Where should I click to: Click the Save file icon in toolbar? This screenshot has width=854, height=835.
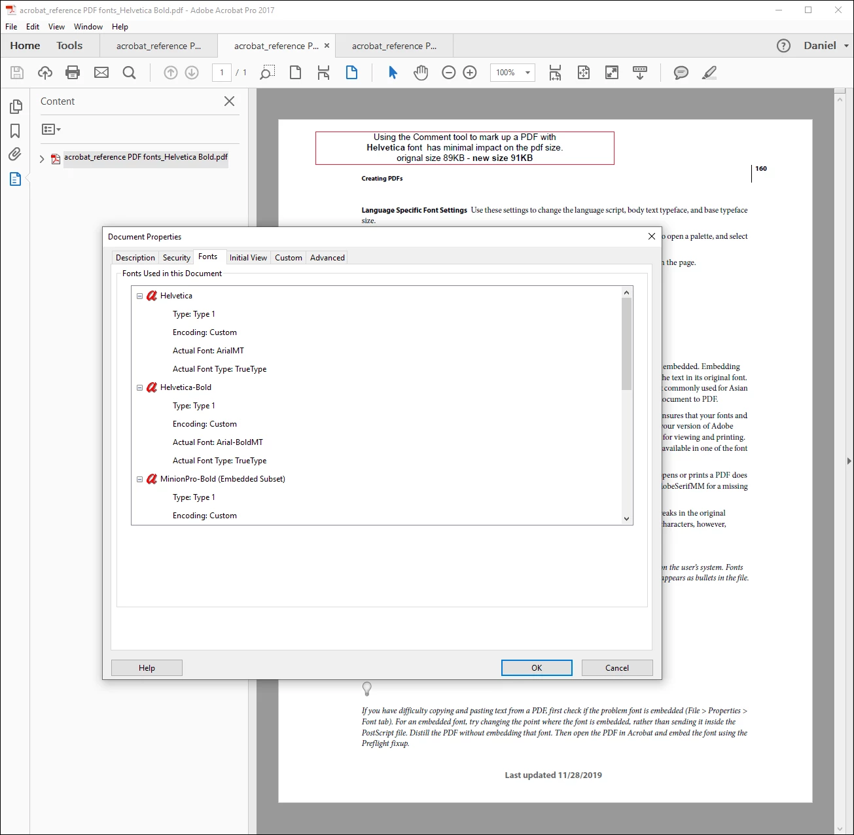point(17,73)
